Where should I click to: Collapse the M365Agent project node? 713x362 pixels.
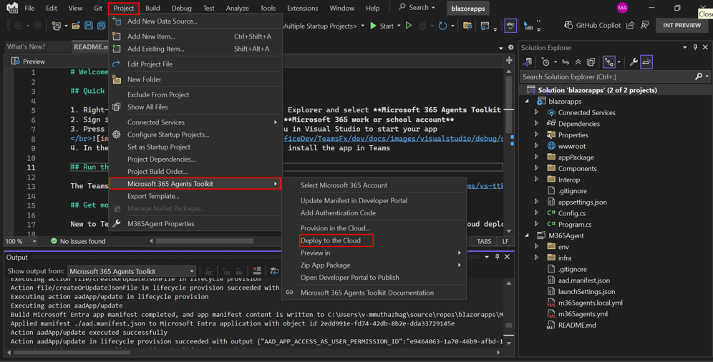tap(527, 235)
